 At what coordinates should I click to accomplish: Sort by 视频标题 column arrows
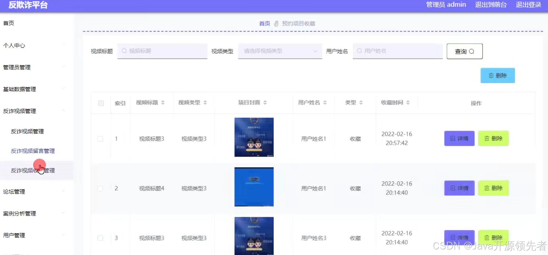click(163, 103)
